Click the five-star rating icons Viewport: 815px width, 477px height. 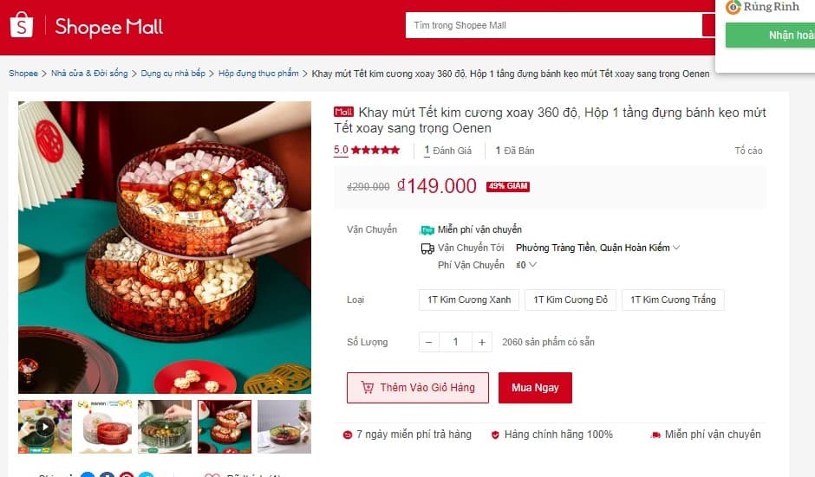(x=375, y=151)
